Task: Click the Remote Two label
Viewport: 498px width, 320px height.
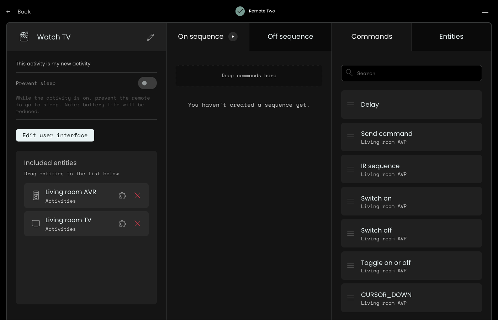Action: pyautogui.click(x=262, y=11)
